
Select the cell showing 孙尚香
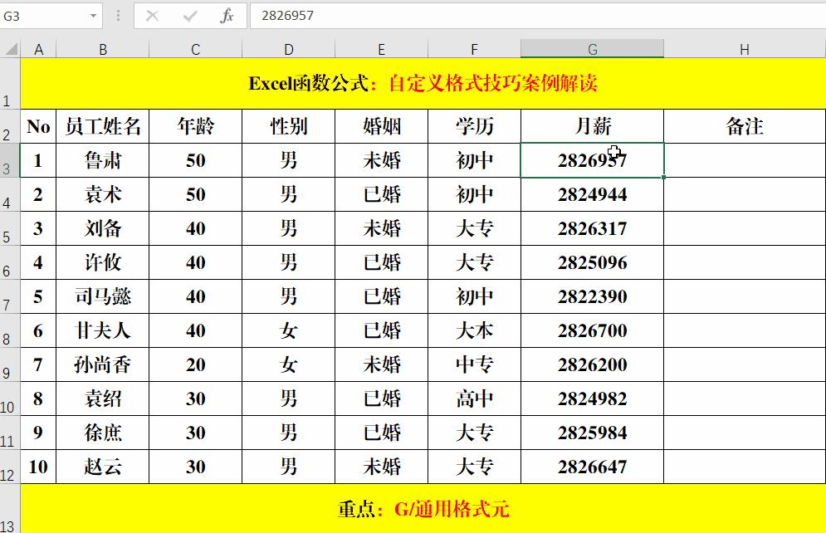pyautogui.click(x=103, y=364)
